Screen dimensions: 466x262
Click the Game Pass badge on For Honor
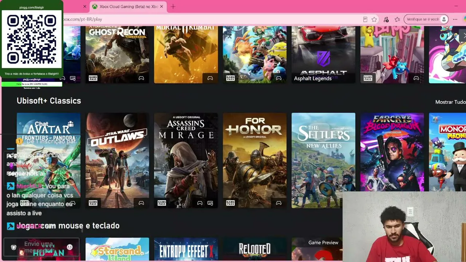[230, 203]
